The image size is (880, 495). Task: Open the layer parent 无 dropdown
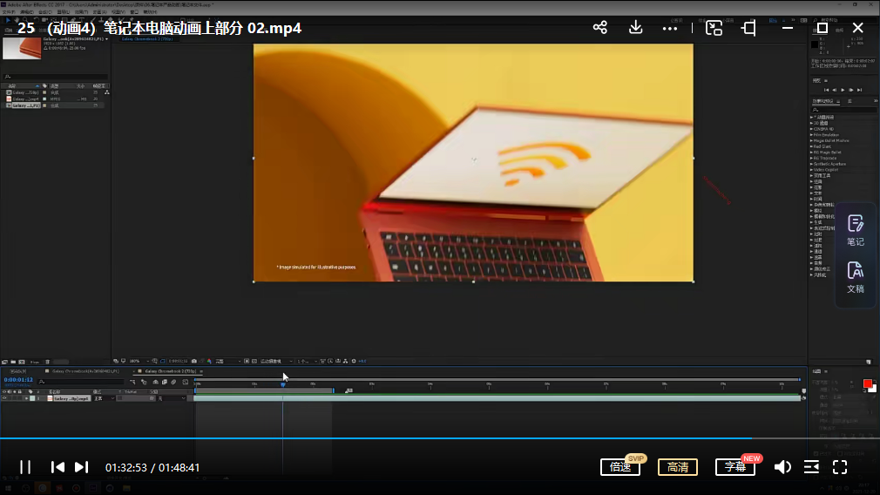pyautogui.click(x=171, y=398)
